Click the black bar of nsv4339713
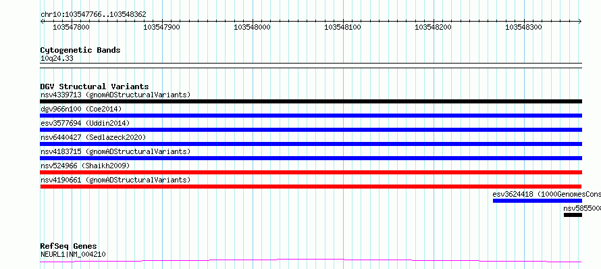This screenshot has width=601, height=269. pyautogui.click(x=311, y=101)
